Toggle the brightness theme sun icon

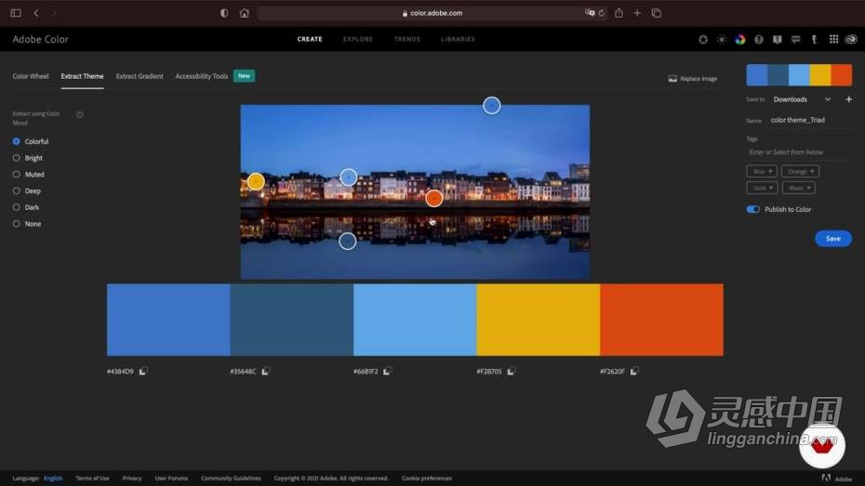(722, 39)
